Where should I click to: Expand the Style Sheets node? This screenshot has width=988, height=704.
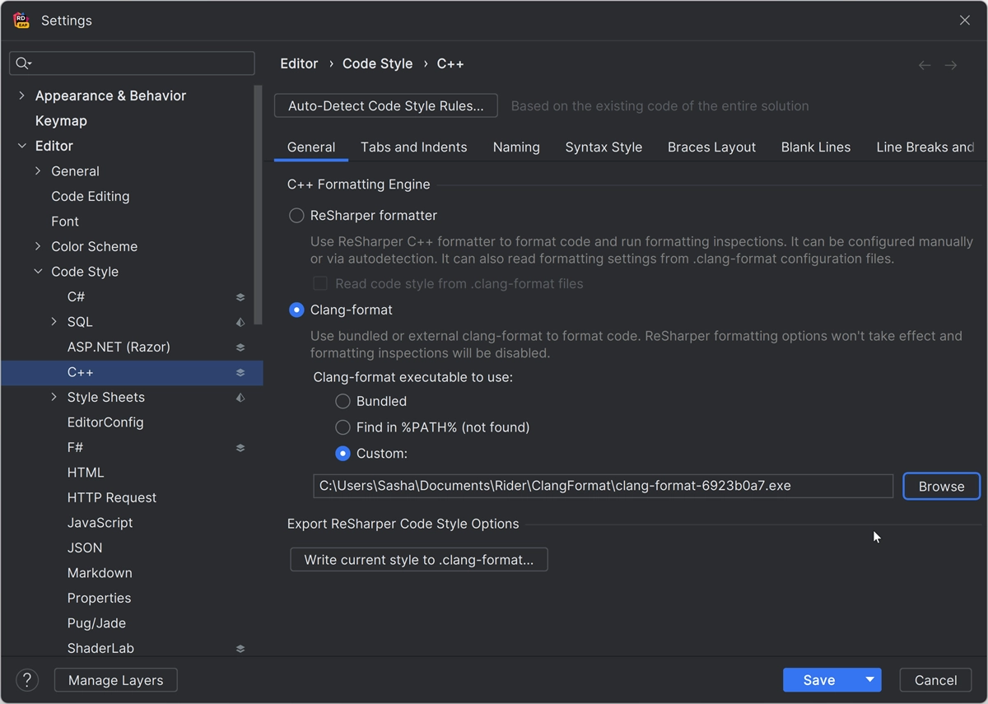[54, 398]
